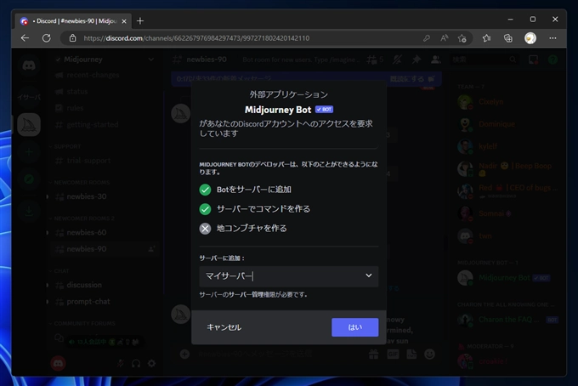Image resolution: width=578 pixels, height=386 pixels.
Task: Click the Read aloud icon
Action: pyautogui.click(x=445, y=38)
